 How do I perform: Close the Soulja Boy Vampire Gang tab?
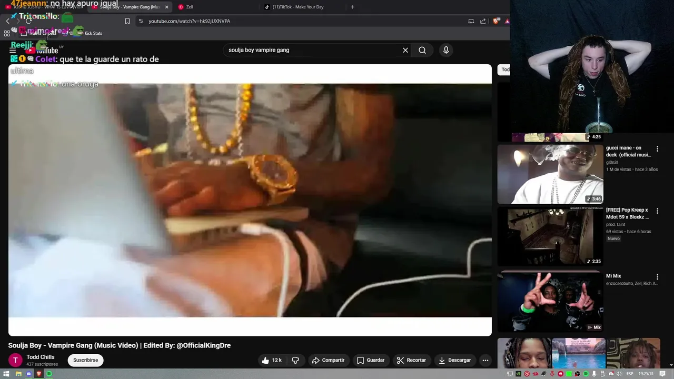166,7
